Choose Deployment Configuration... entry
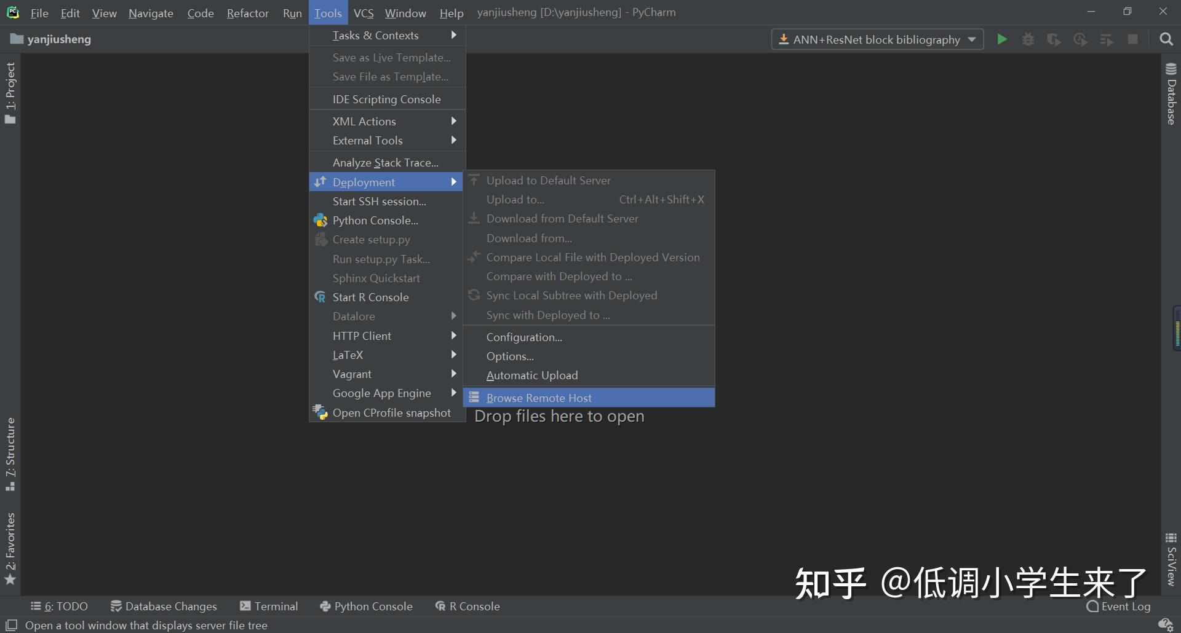The width and height of the screenshot is (1181, 633). [589, 337]
